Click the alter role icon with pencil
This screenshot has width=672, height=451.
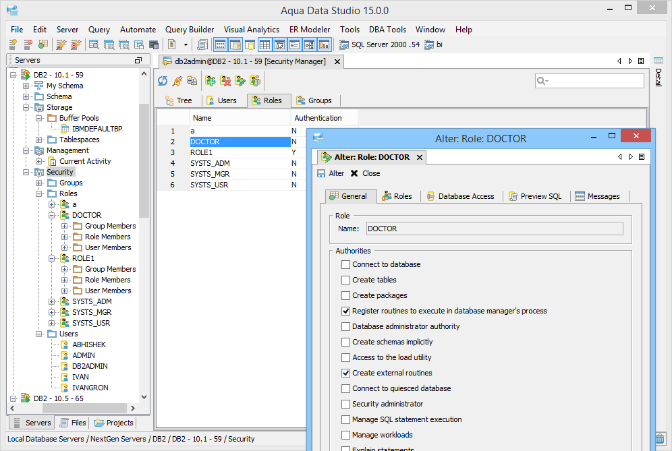[240, 80]
